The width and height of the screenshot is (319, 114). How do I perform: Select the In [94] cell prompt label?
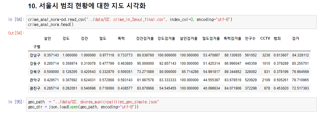(x=16, y=20)
